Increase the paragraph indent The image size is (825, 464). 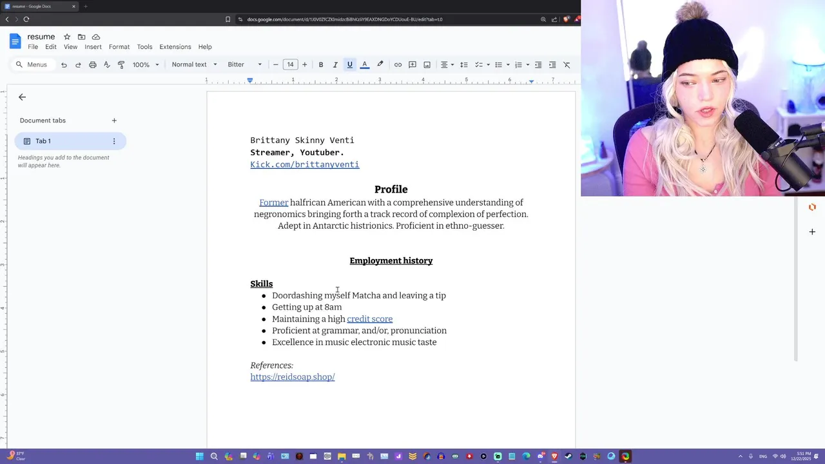point(552,64)
